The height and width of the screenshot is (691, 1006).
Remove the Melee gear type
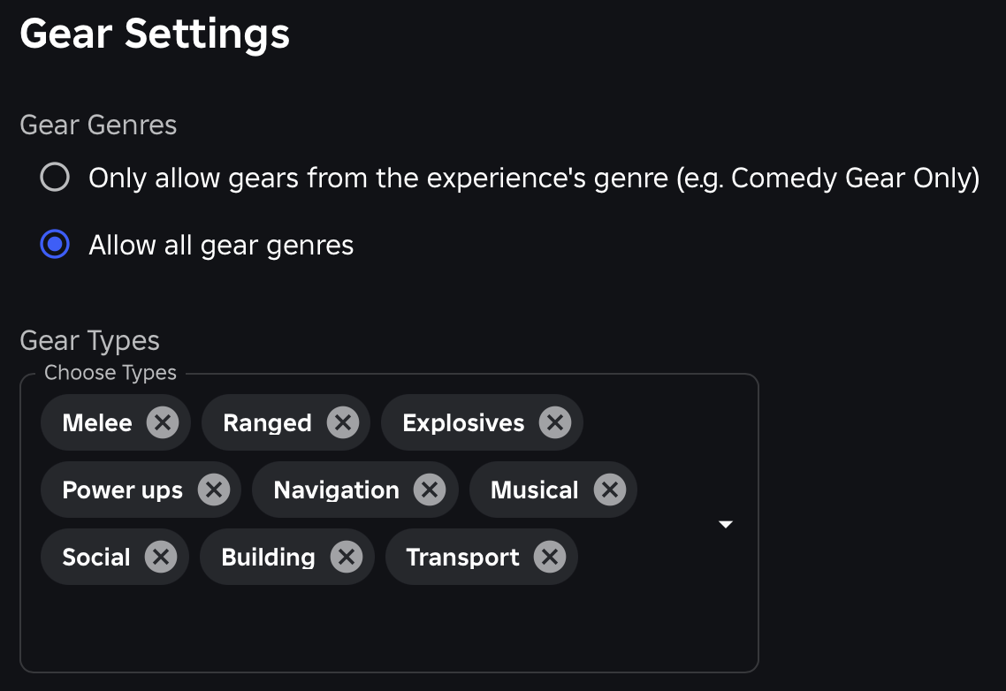(x=162, y=422)
